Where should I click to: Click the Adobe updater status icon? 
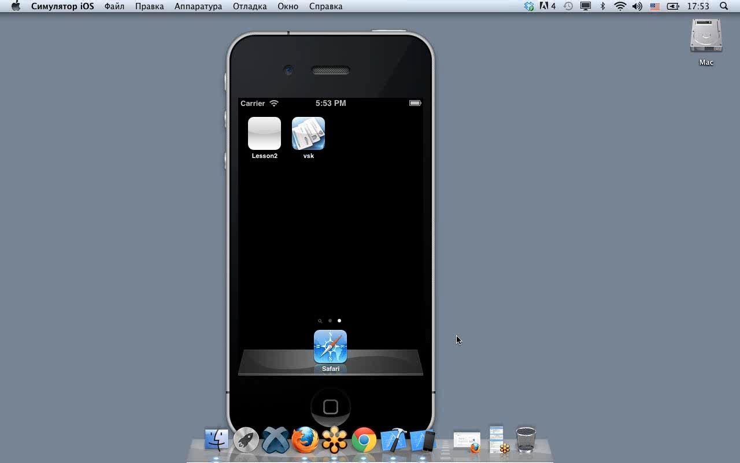point(547,6)
